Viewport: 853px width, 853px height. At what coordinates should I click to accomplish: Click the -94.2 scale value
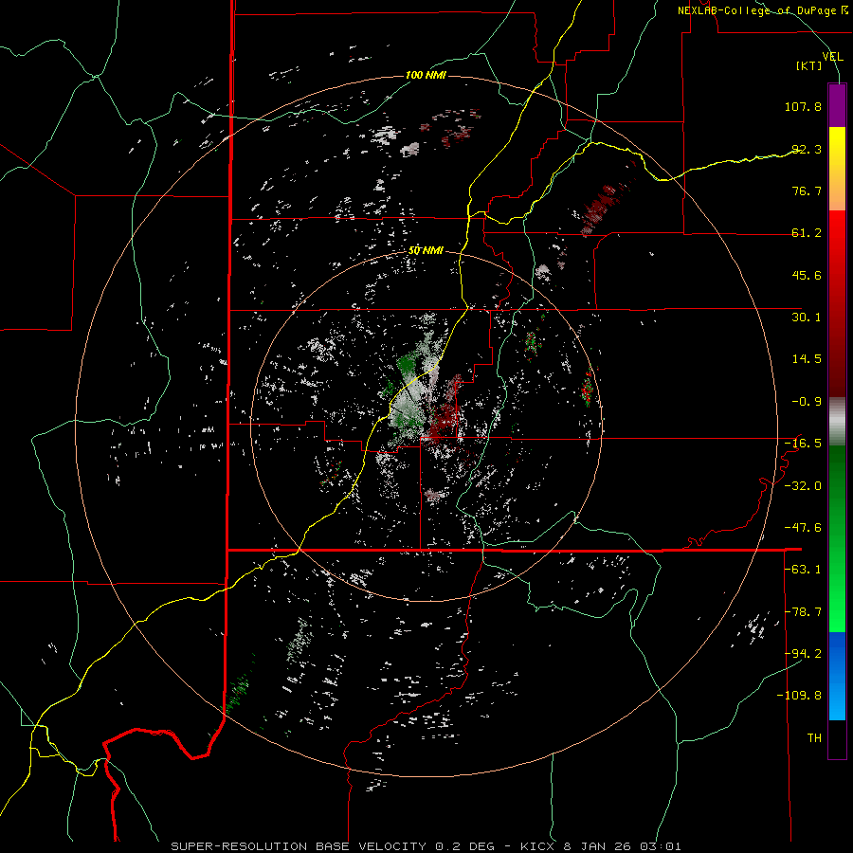[x=803, y=654]
